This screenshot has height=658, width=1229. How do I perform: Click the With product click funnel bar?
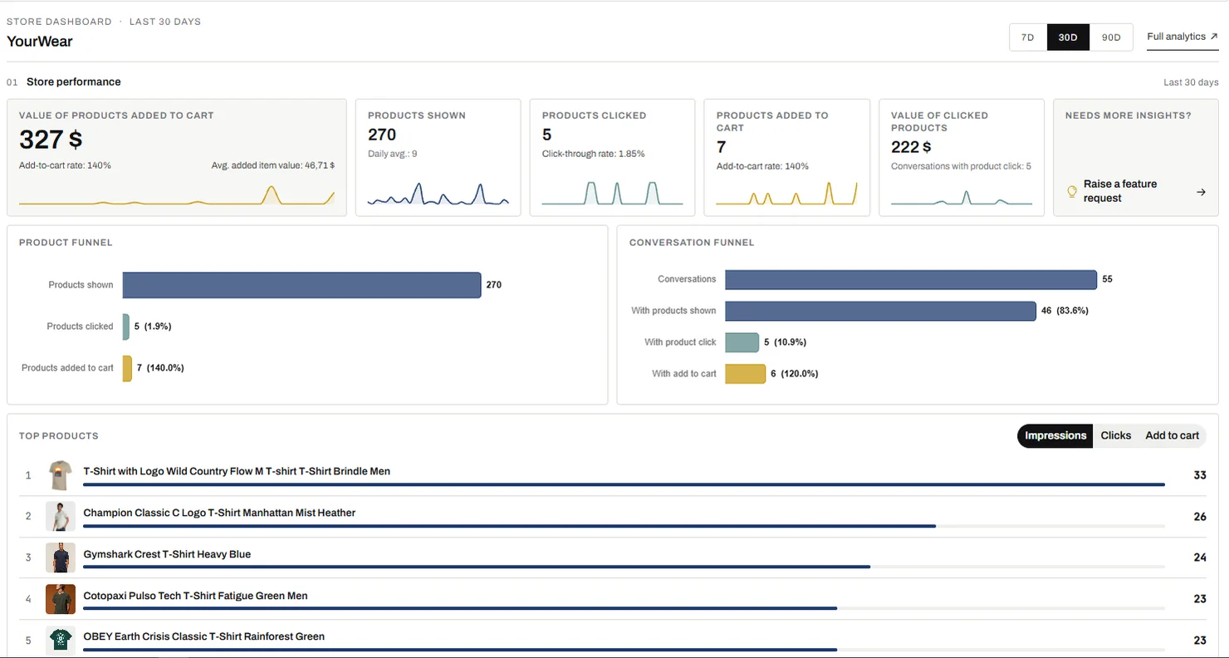742,342
